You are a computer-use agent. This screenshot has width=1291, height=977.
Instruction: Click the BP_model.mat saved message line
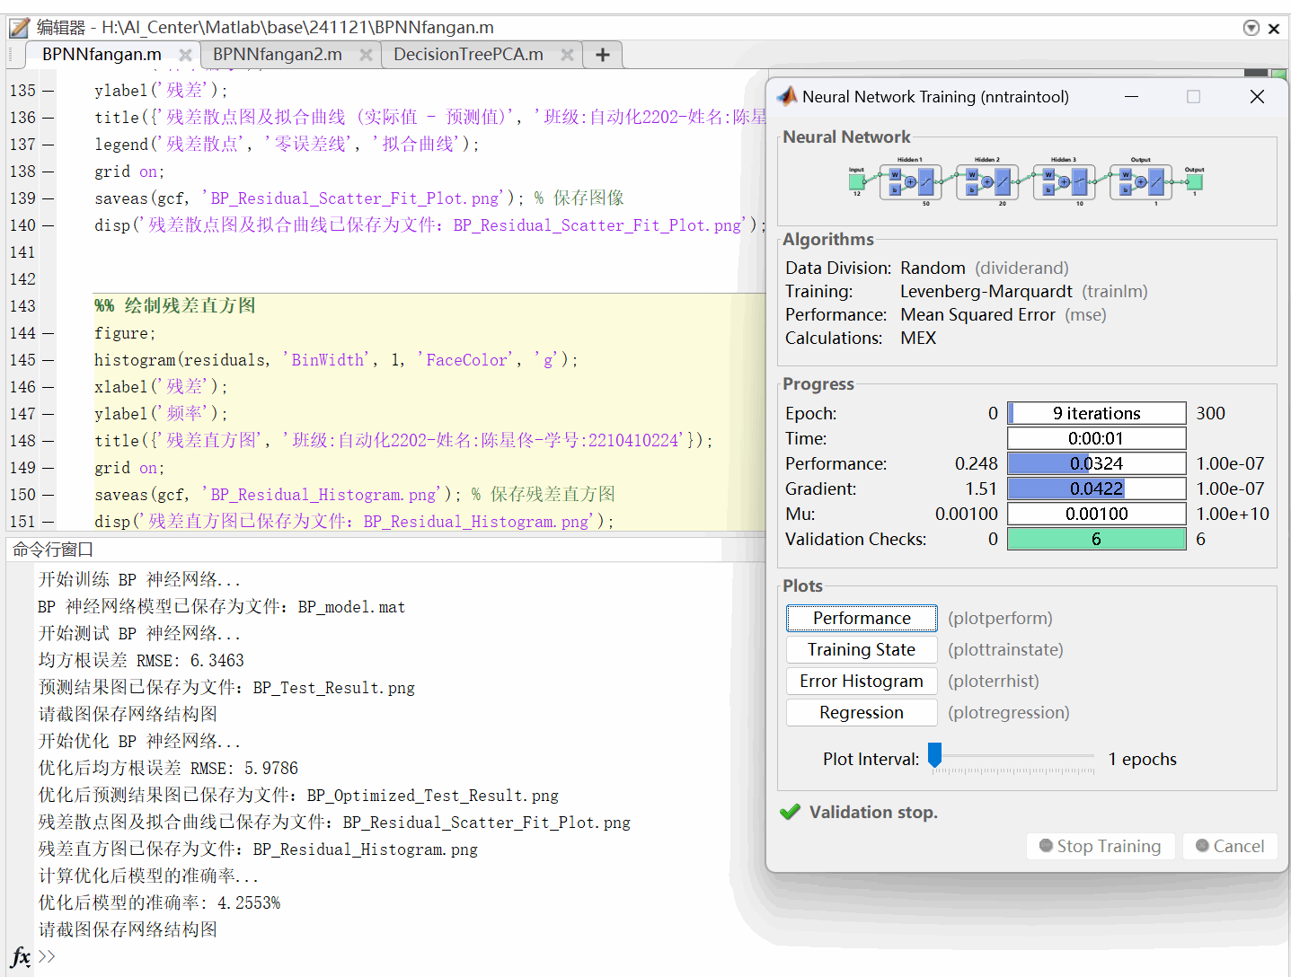tap(222, 607)
